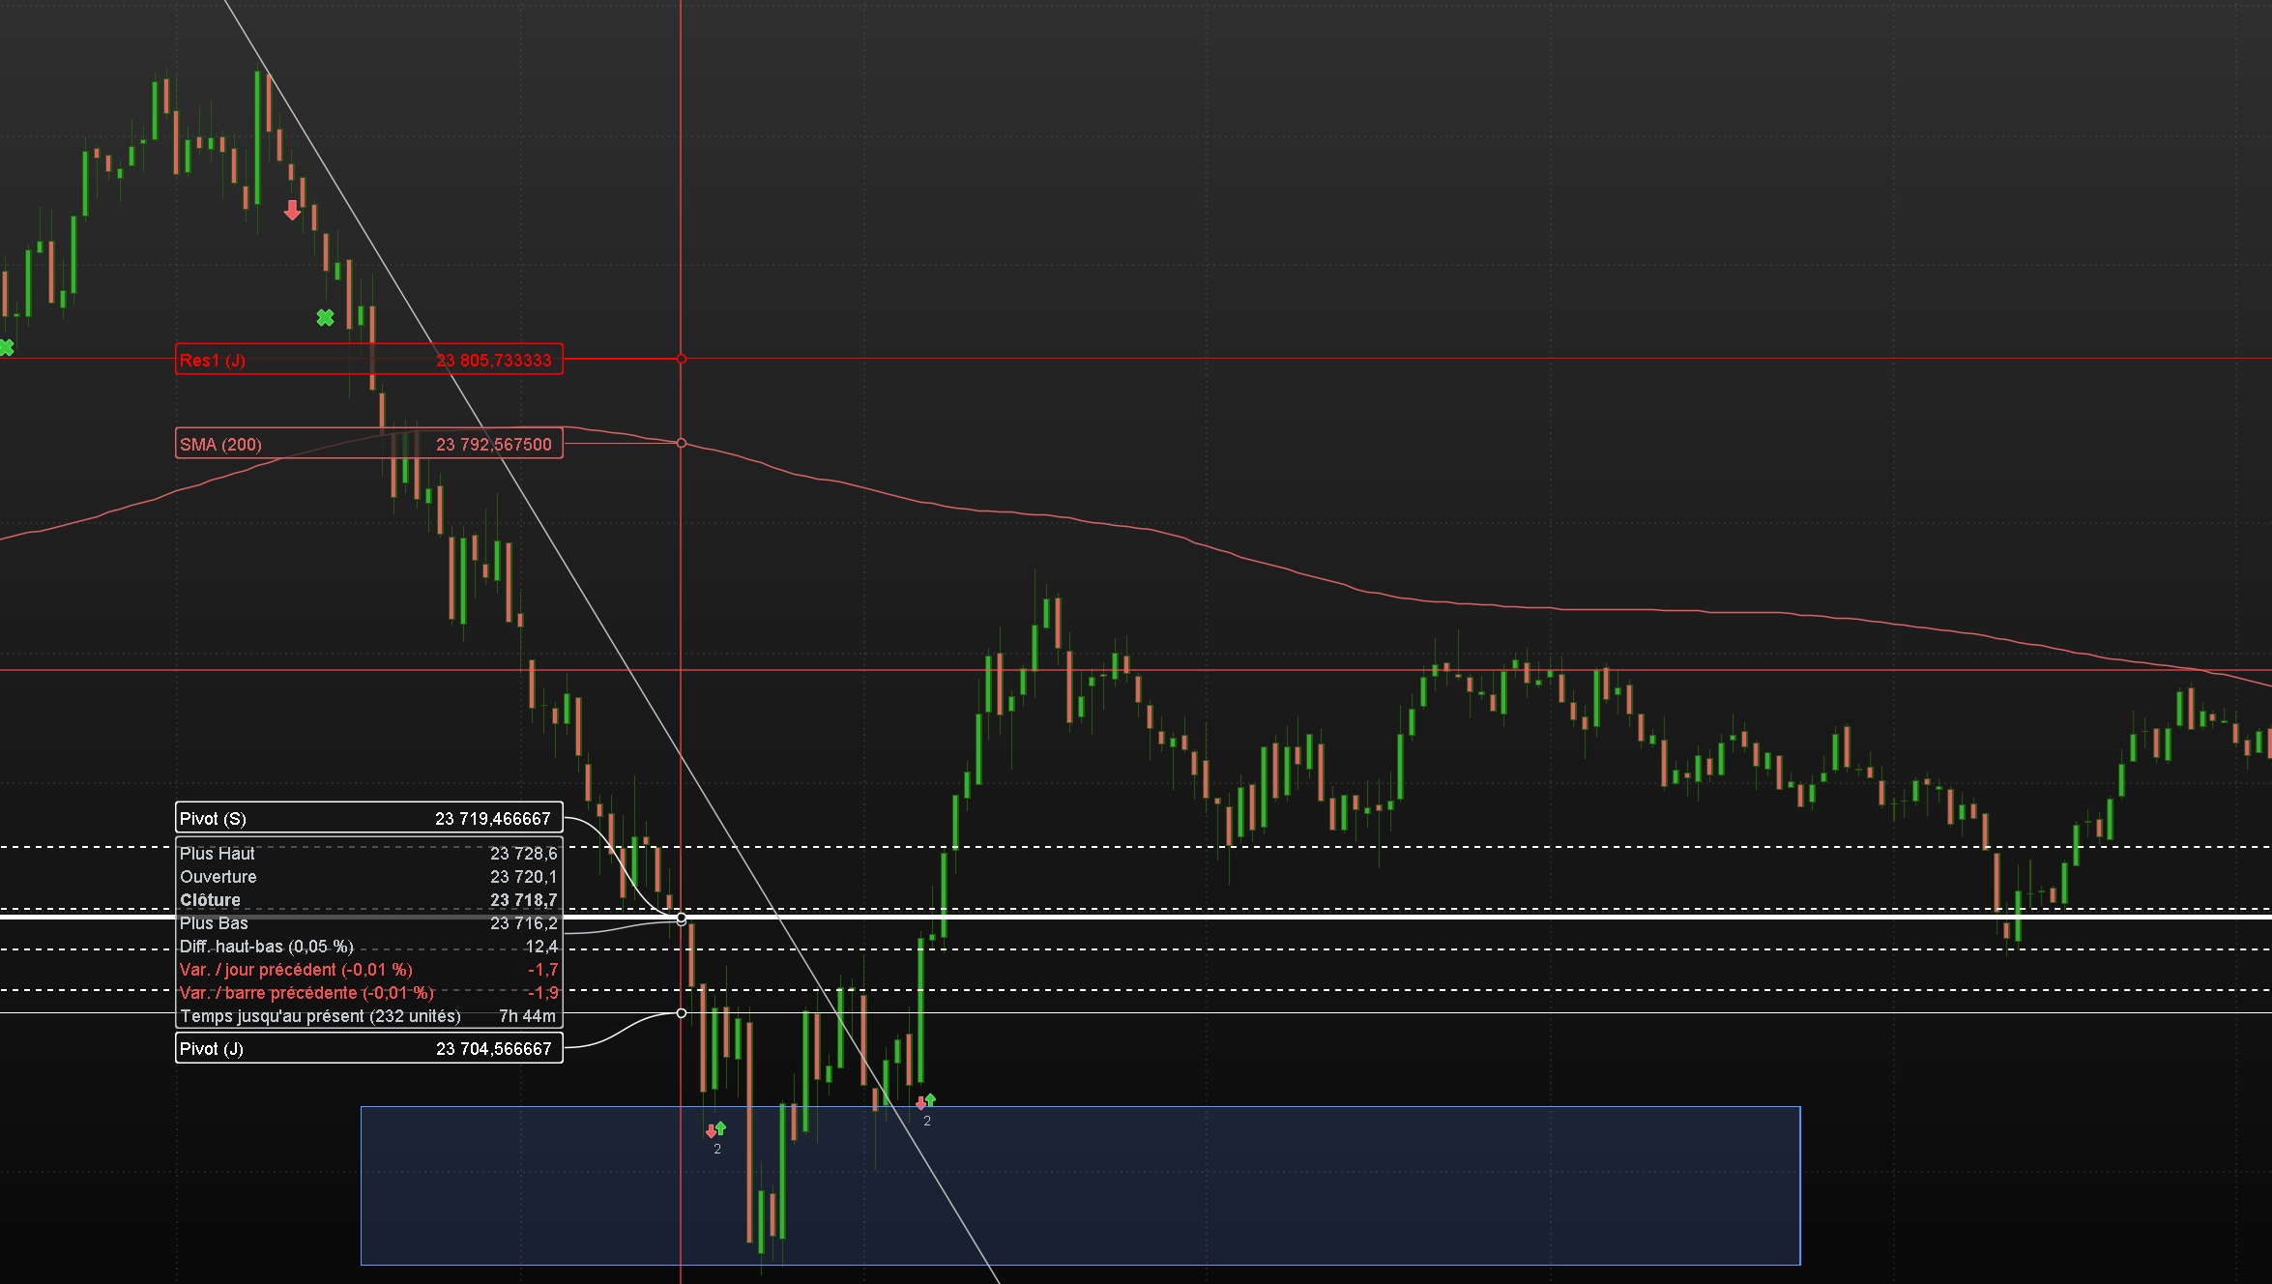Image resolution: width=2272 pixels, height=1284 pixels.
Task: Click the first order arrows pair labeled 2
Action: [715, 1130]
